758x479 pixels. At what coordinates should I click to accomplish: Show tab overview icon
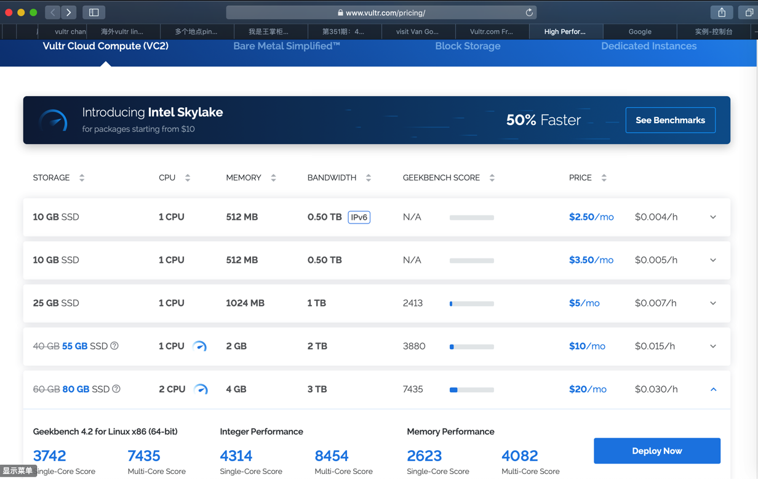pos(749,12)
